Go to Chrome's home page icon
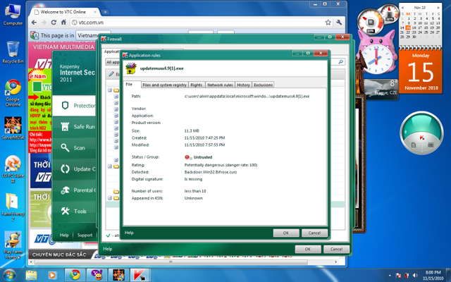Viewport: 451px width, 282px height. (x=63, y=23)
